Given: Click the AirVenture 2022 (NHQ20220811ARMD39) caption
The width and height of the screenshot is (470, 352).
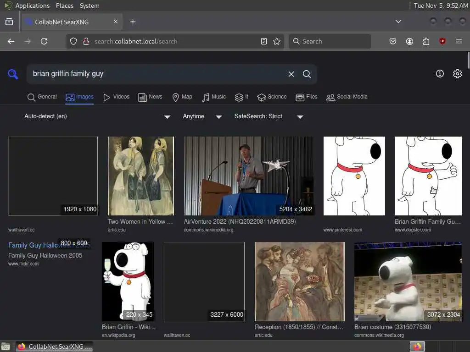Looking at the screenshot, I should tap(240, 221).
